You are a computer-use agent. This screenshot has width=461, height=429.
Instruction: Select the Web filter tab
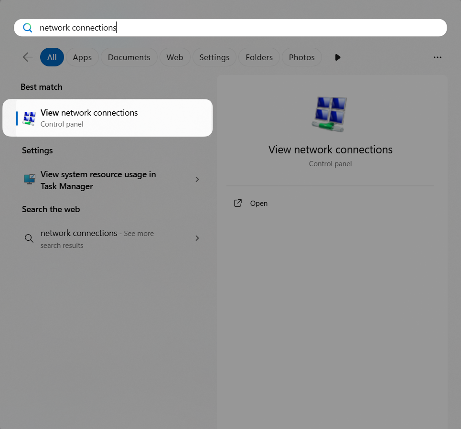[175, 57]
